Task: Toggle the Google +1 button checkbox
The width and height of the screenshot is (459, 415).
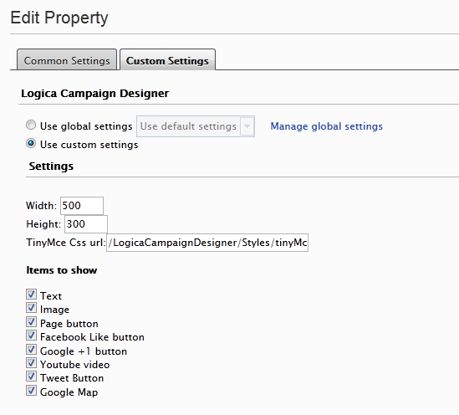Action: [x=31, y=350]
